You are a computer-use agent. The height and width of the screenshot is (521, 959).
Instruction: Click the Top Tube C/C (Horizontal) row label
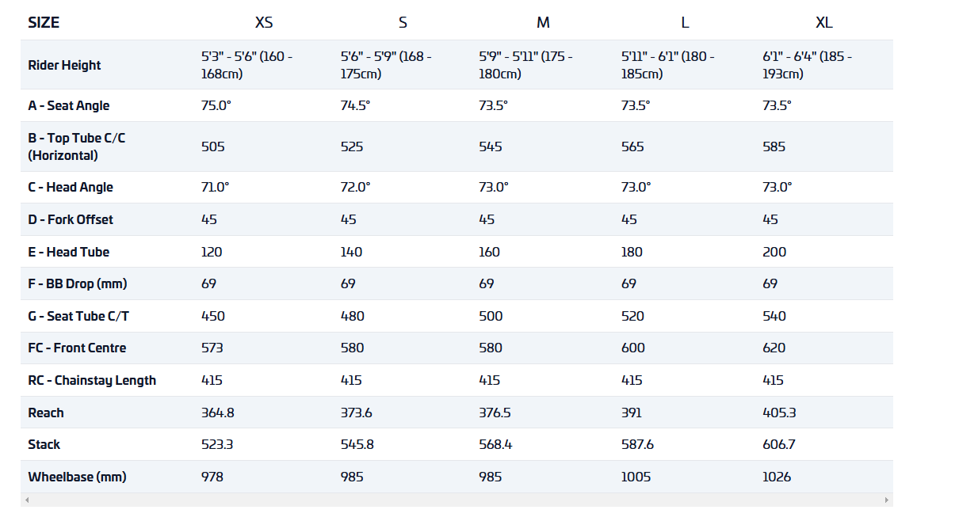pyautogui.click(x=76, y=146)
